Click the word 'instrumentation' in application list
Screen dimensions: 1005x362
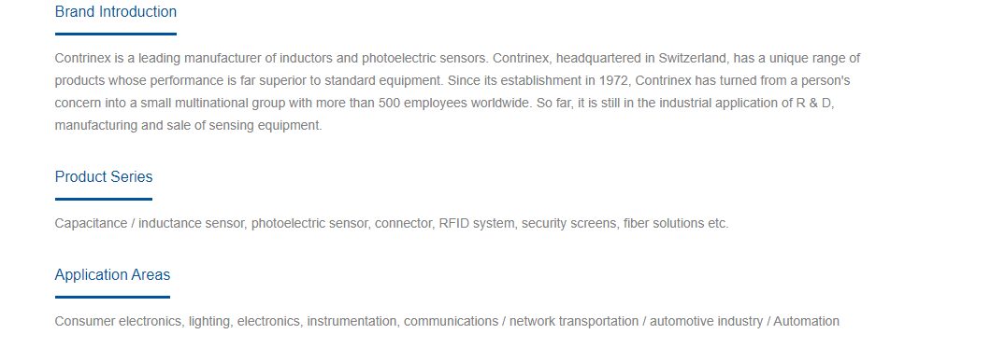point(352,321)
